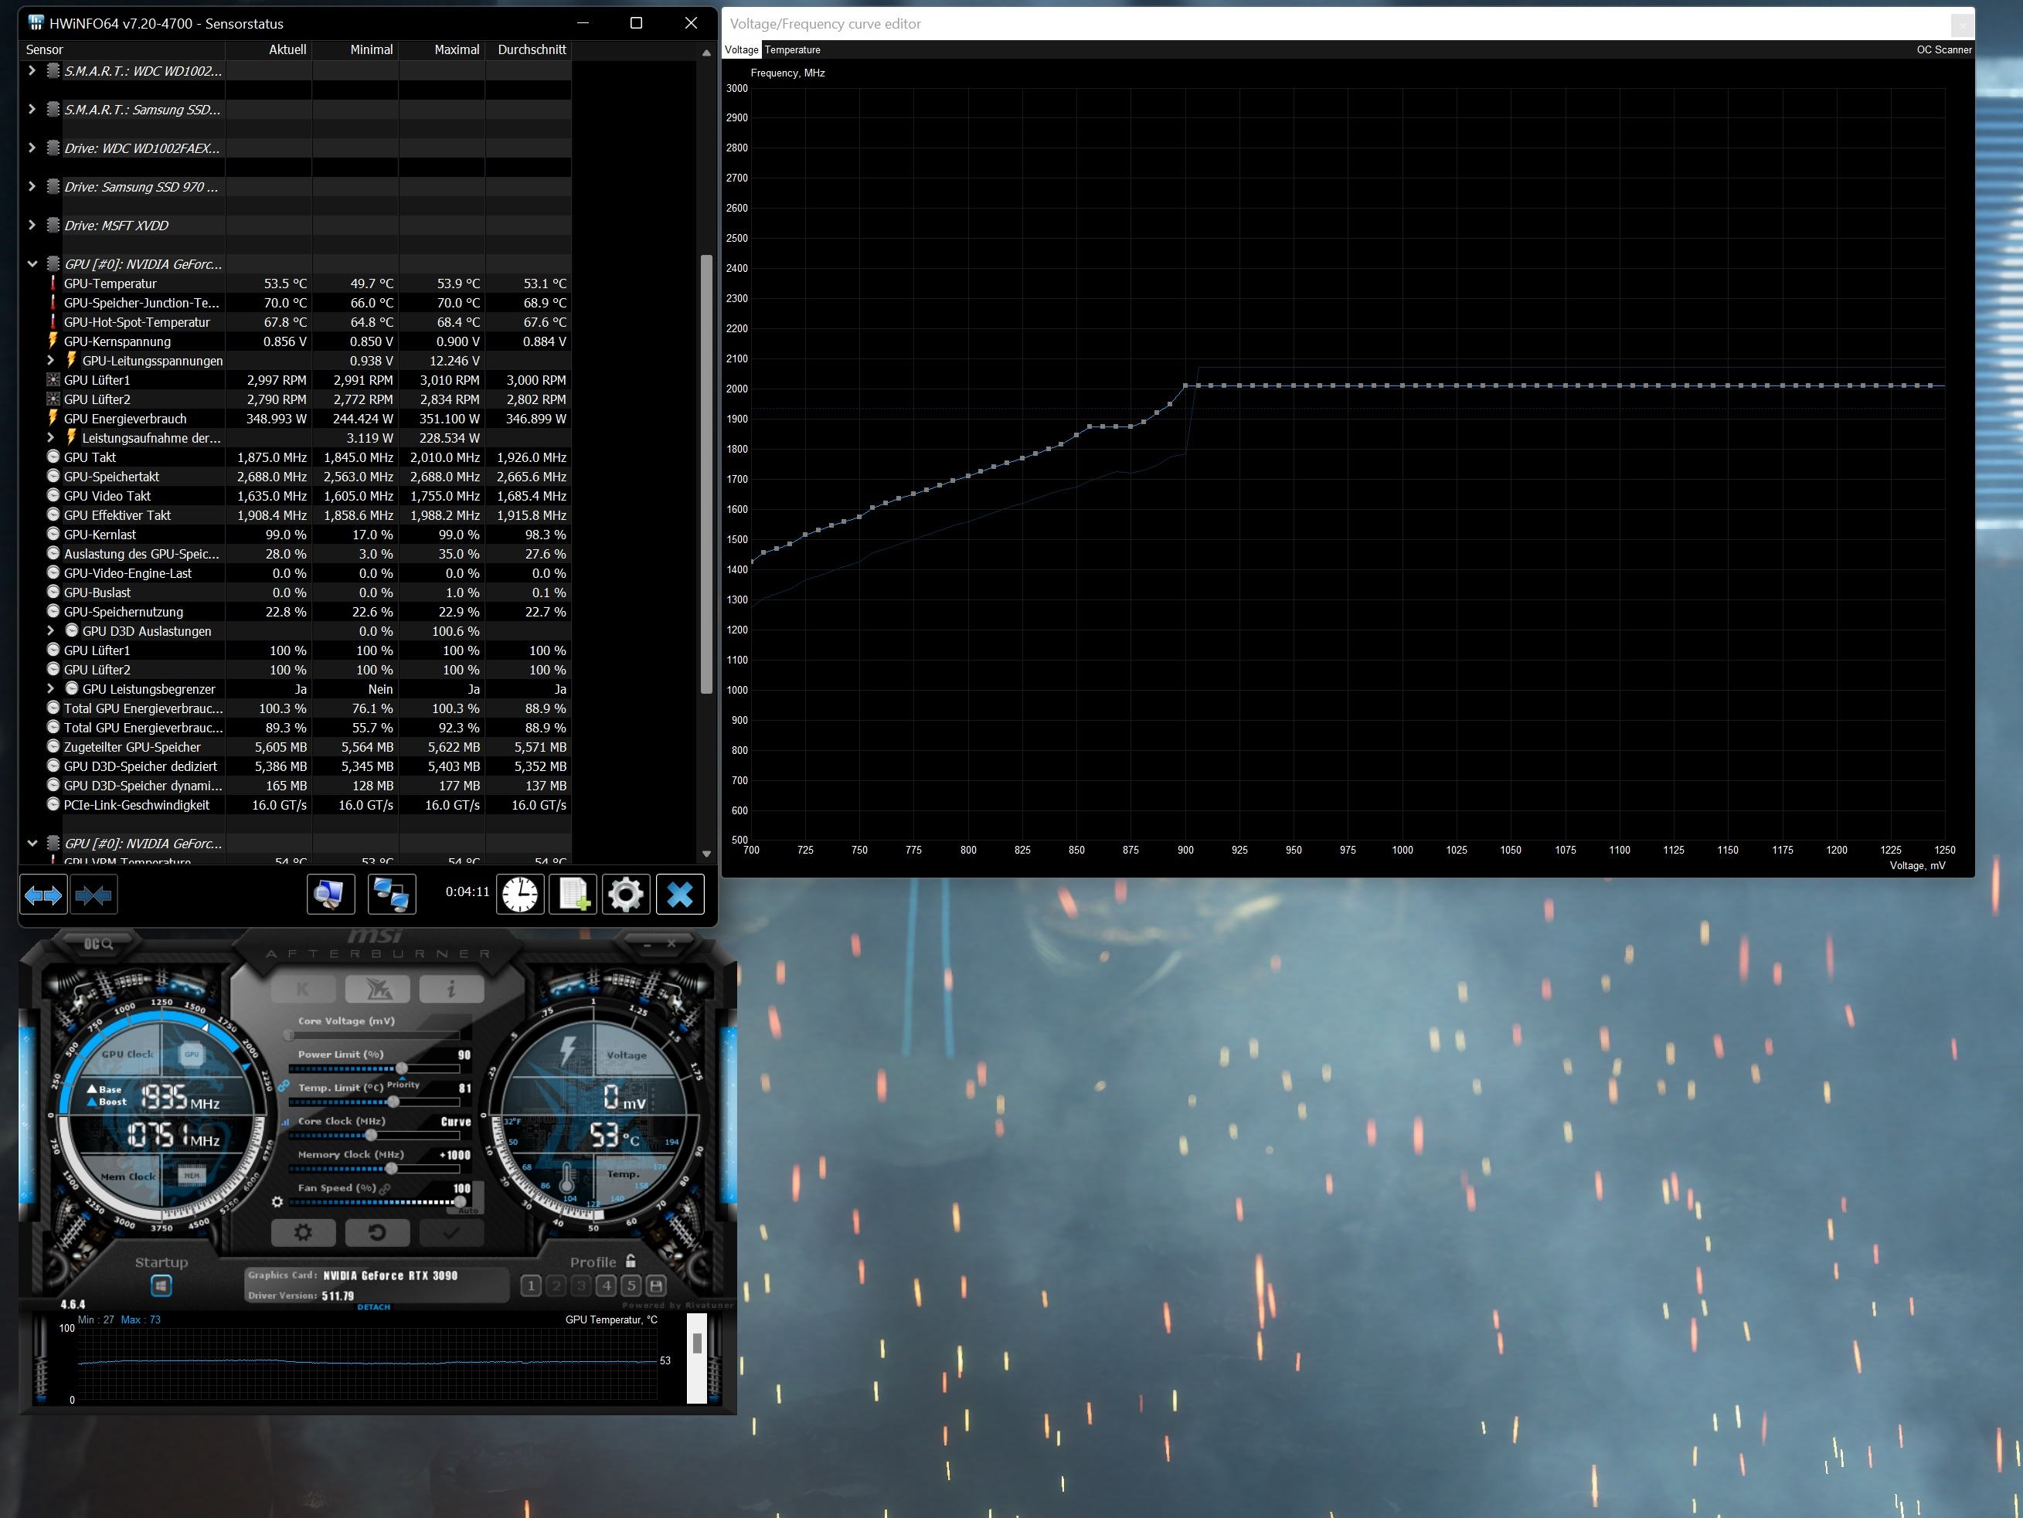Screen dimensions: 2023x1518
Task: Expand GPU-Leitungsspannungen sub-items
Action: 51,360
